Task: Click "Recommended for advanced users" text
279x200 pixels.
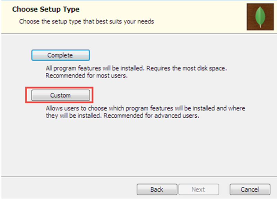Action: point(152,116)
